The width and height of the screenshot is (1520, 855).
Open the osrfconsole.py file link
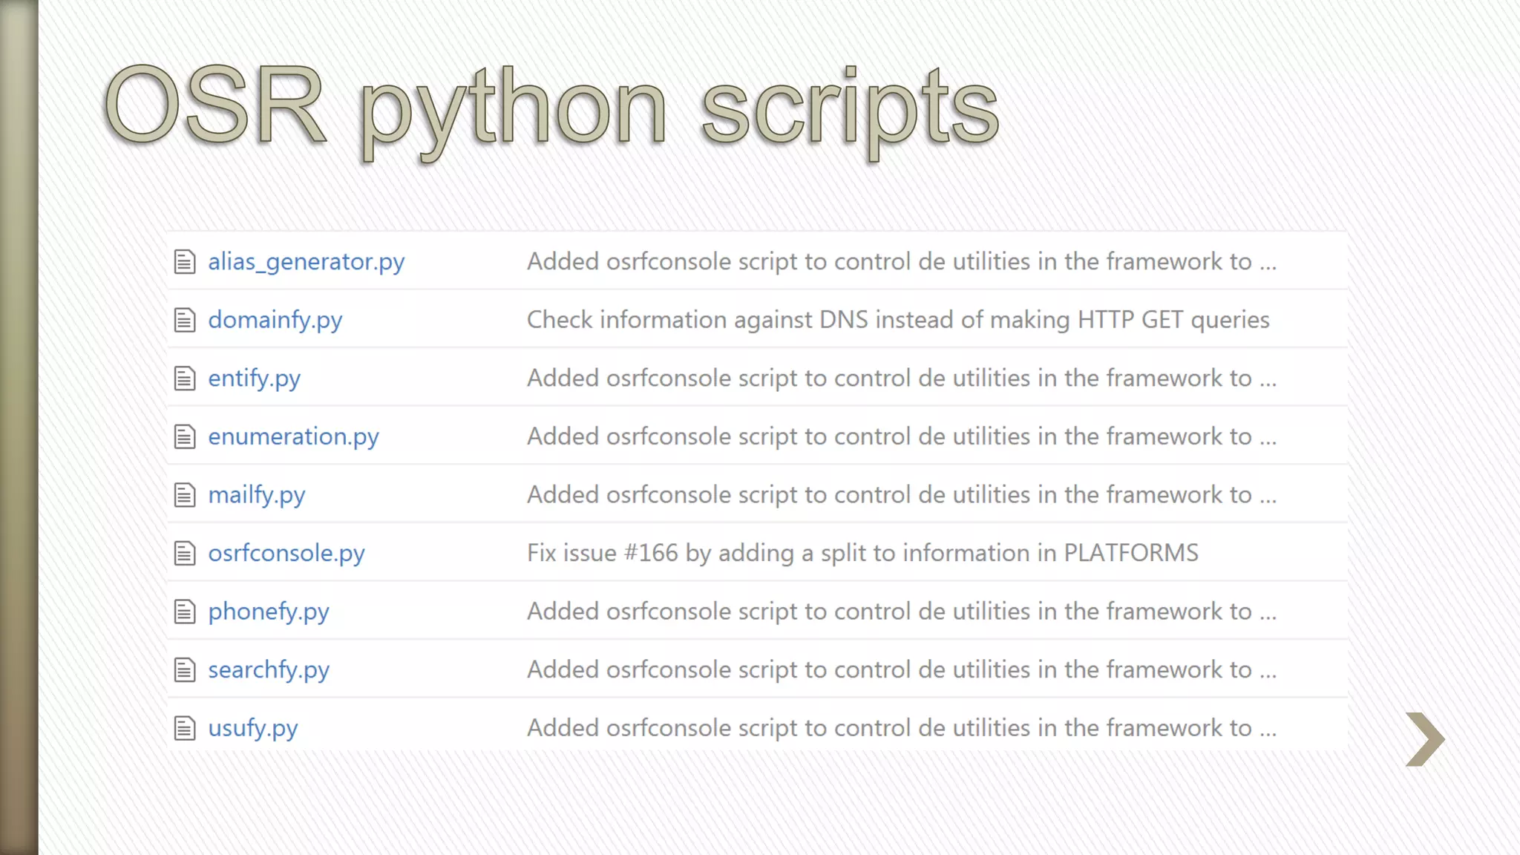tap(286, 553)
